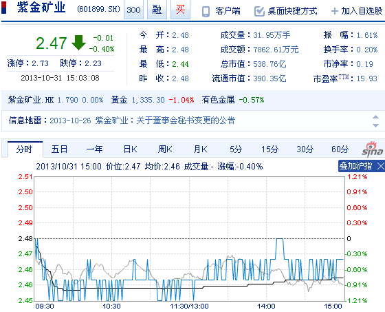385x312 pixels.
Task: Switch to the 30分 chart tab
Action: pos(305,149)
